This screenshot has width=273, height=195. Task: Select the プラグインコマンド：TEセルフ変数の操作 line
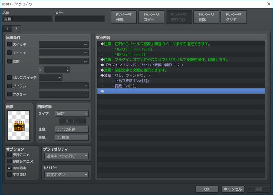(181, 65)
